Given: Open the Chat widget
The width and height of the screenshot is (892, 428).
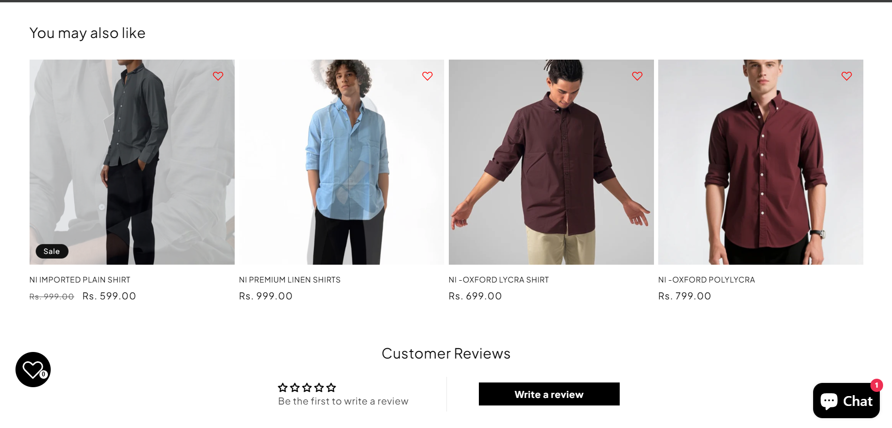Looking at the screenshot, I should [846, 401].
